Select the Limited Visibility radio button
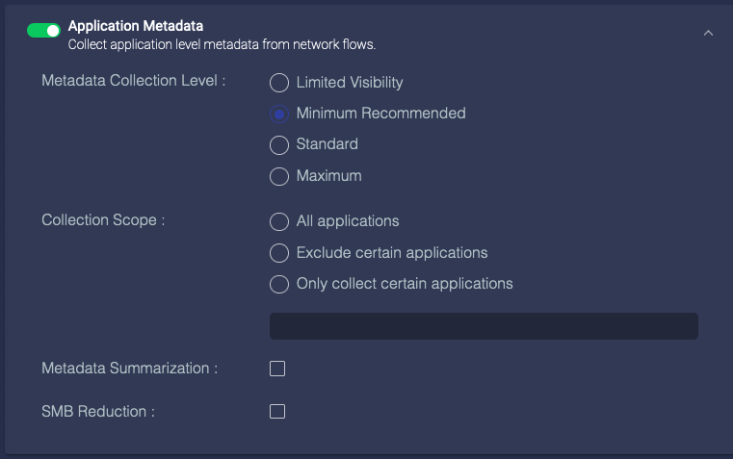Screen dimensions: 733x459 pos(279,83)
